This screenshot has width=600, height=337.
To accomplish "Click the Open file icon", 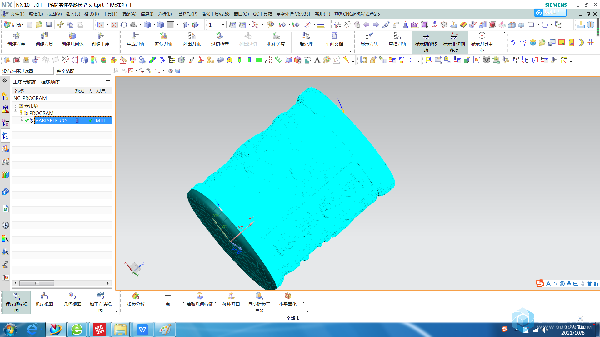I will point(39,25).
